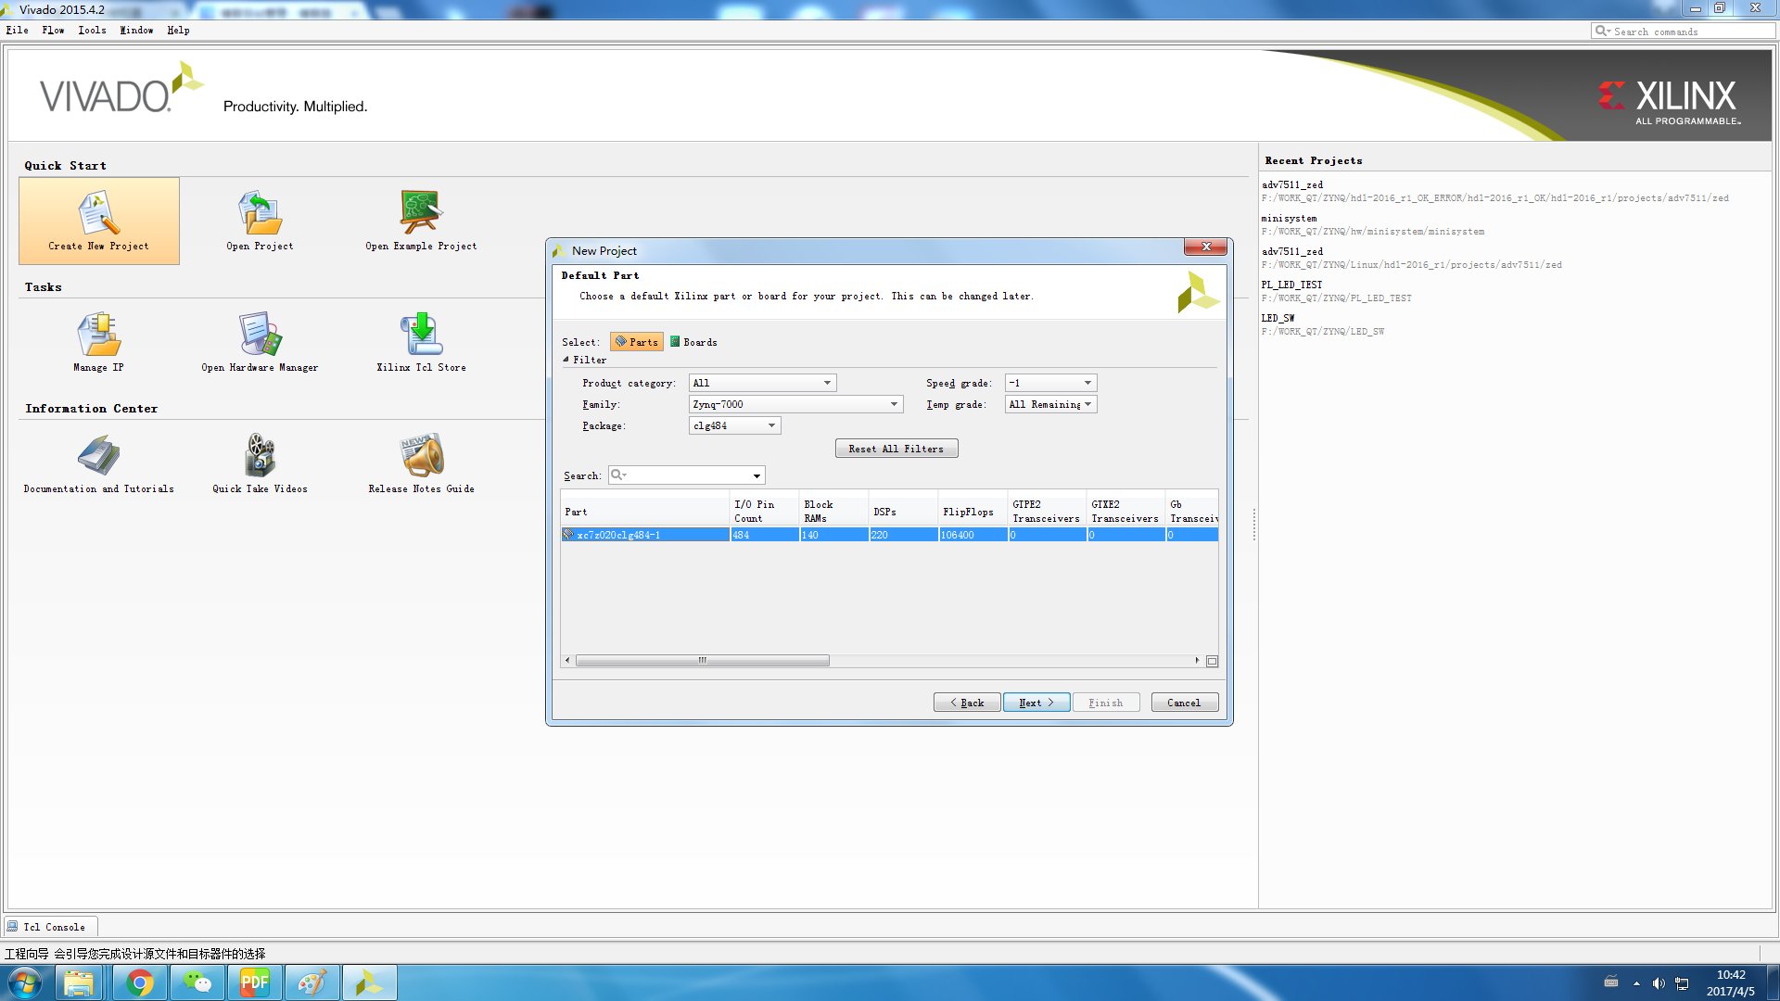This screenshot has height=1001, width=1780.
Task: Open the Xilinx Tcl Store
Action: pos(421,335)
